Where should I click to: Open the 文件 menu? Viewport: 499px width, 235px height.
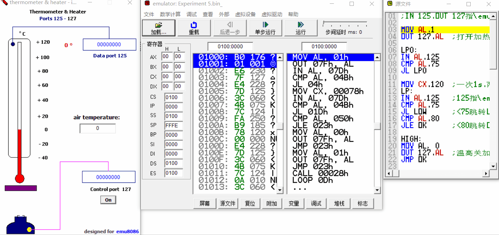[x=148, y=14]
